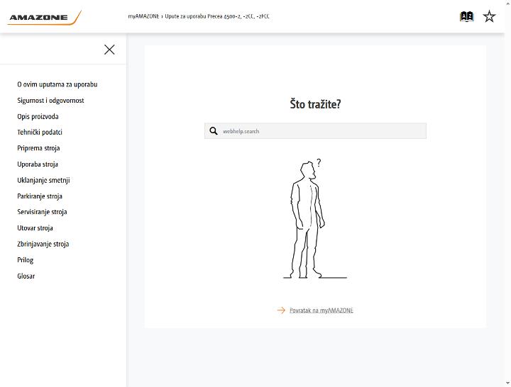Select Sigurnost i odgovornost section
511x387 pixels.
click(x=50, y=101)
